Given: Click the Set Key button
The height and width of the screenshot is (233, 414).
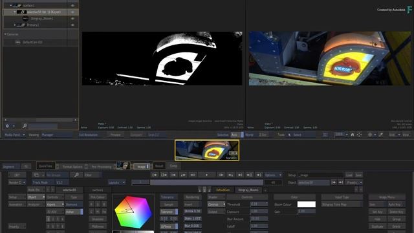Looking at the screenshot, I should tap(377, 212).
